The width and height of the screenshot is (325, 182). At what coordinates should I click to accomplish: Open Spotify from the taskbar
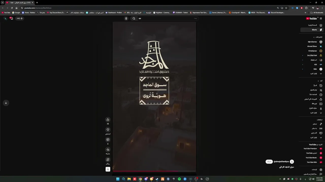coord(179,179)
